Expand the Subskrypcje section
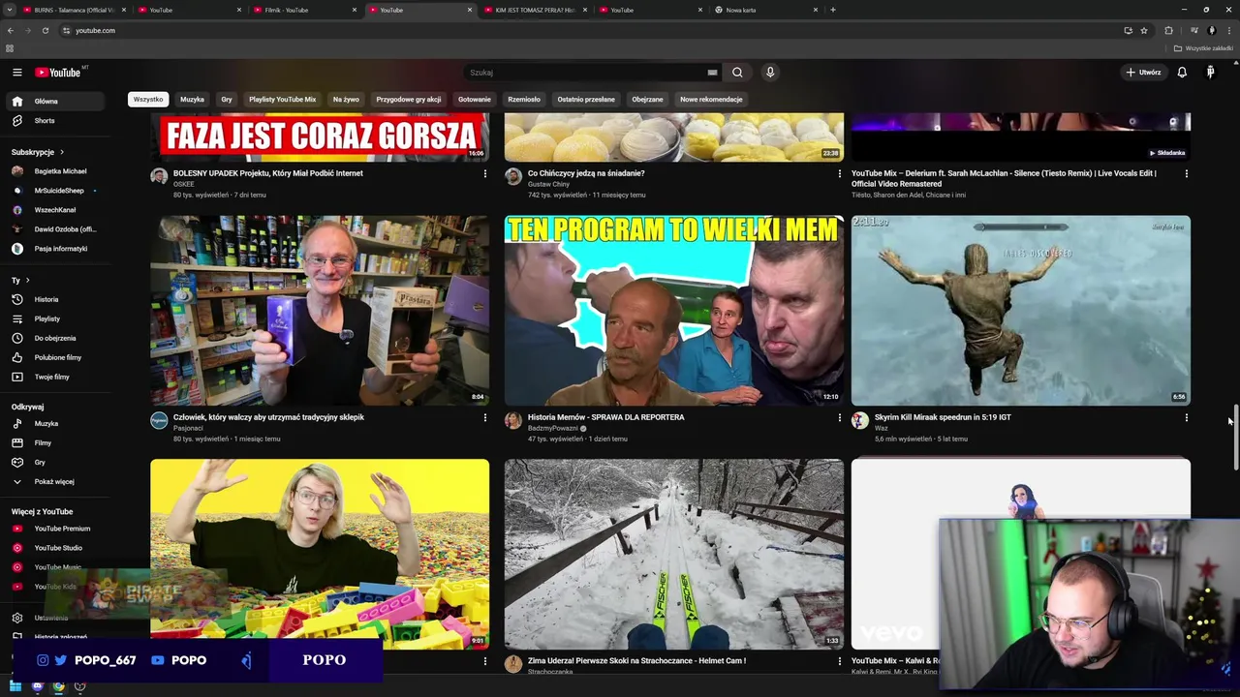The width and height of the screenshot is (1240, 697). tap(38, 152)
